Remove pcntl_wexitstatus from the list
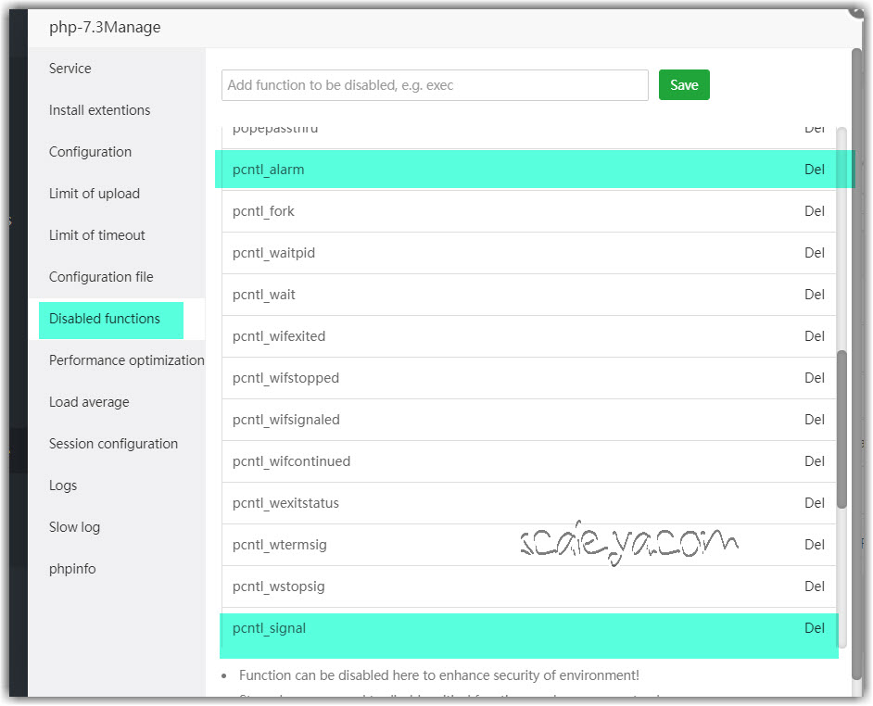The height and width of the screenshot is (706, 873). [814, 503]
